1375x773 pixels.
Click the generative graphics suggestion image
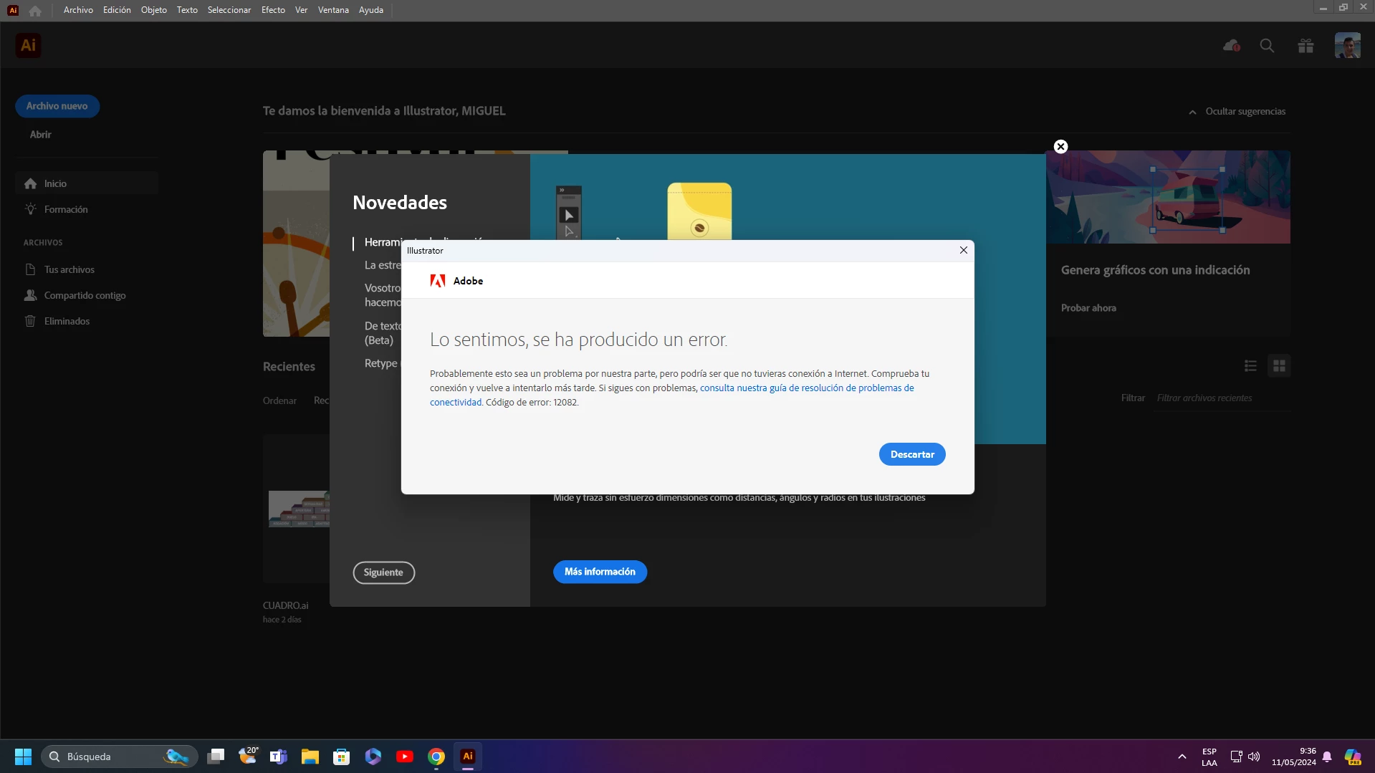(x=1168, y=197)
